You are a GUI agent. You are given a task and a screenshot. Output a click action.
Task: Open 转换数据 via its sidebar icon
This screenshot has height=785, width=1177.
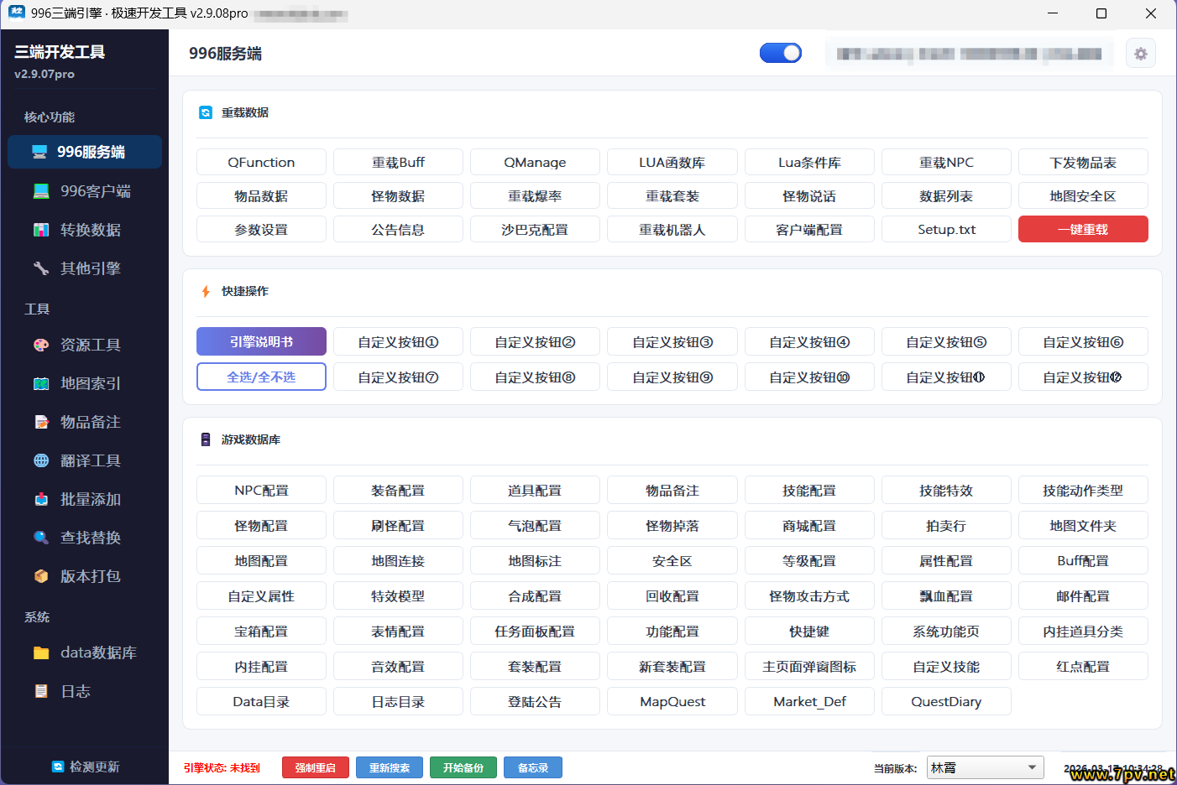(x=40, y=230)
